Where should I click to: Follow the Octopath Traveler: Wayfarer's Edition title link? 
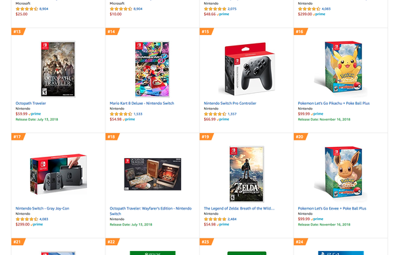151,211
